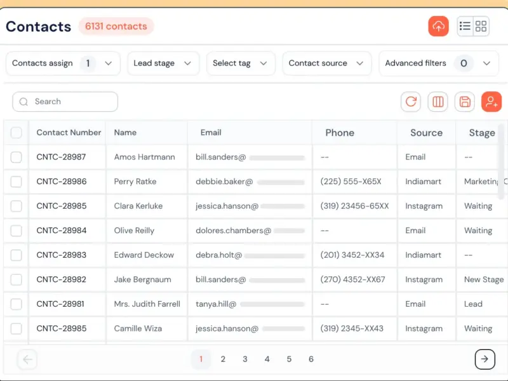Expand the Advanced filters dropdown
508x381 pixels.
point(438,63)
